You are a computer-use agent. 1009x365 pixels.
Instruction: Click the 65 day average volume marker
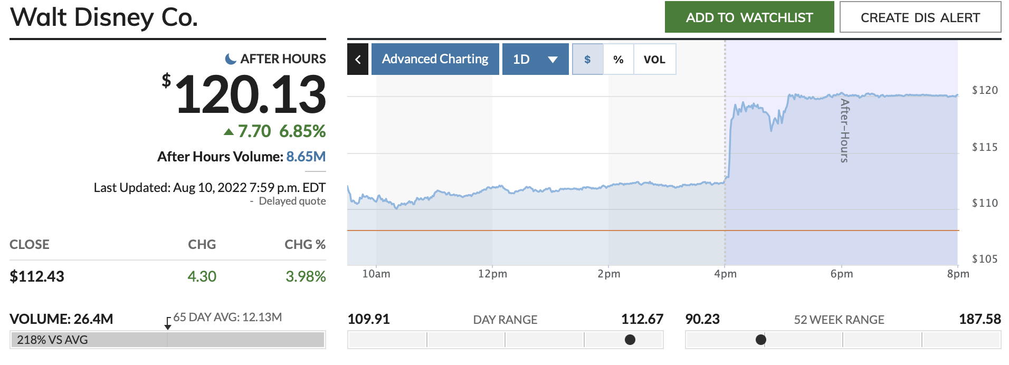168,324
